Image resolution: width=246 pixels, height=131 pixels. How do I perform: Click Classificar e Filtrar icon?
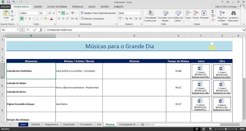(x=222, y=13)
